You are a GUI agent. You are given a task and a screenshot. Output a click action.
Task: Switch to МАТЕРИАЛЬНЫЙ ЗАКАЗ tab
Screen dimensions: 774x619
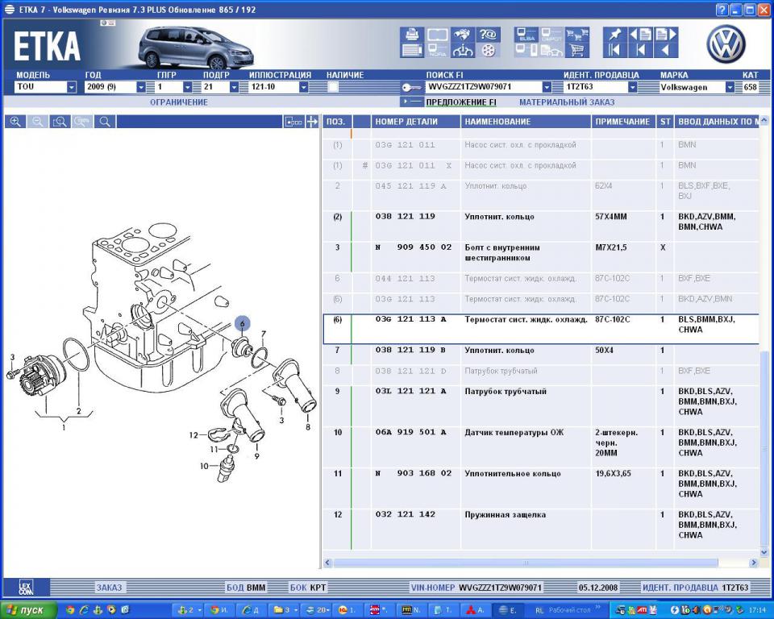(x=567, y=102)
